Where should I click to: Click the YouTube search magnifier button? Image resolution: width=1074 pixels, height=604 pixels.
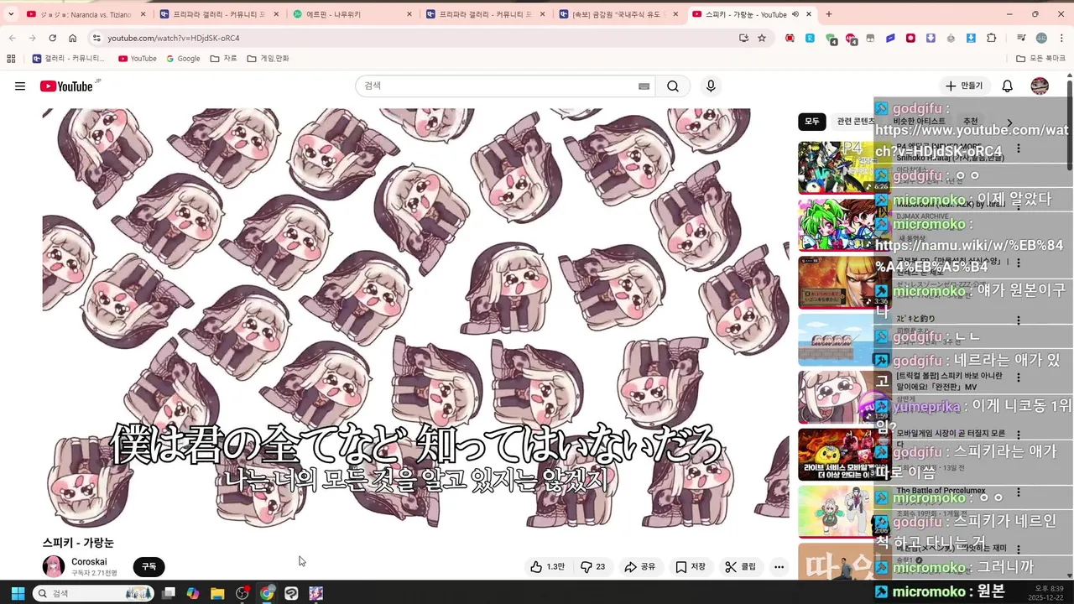[x=673, y=86]
